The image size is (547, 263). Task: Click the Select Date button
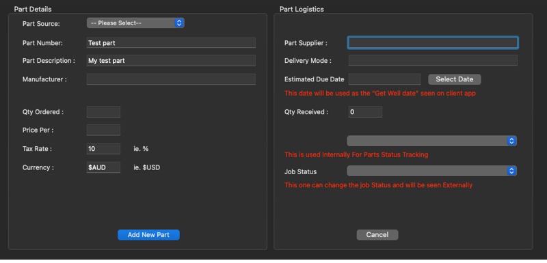pos(455,79)
